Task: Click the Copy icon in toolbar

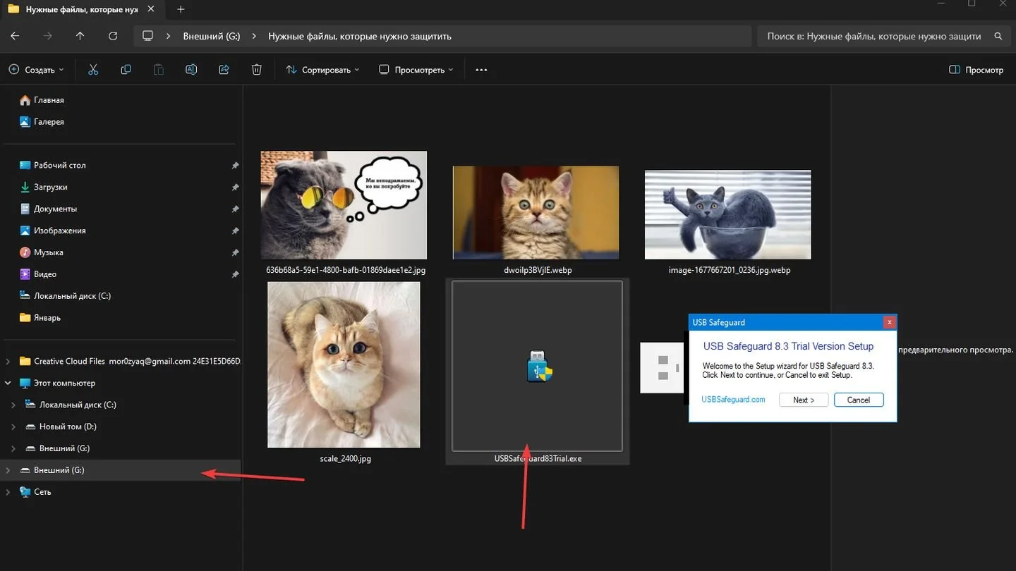Action: (x=126, y=70)
